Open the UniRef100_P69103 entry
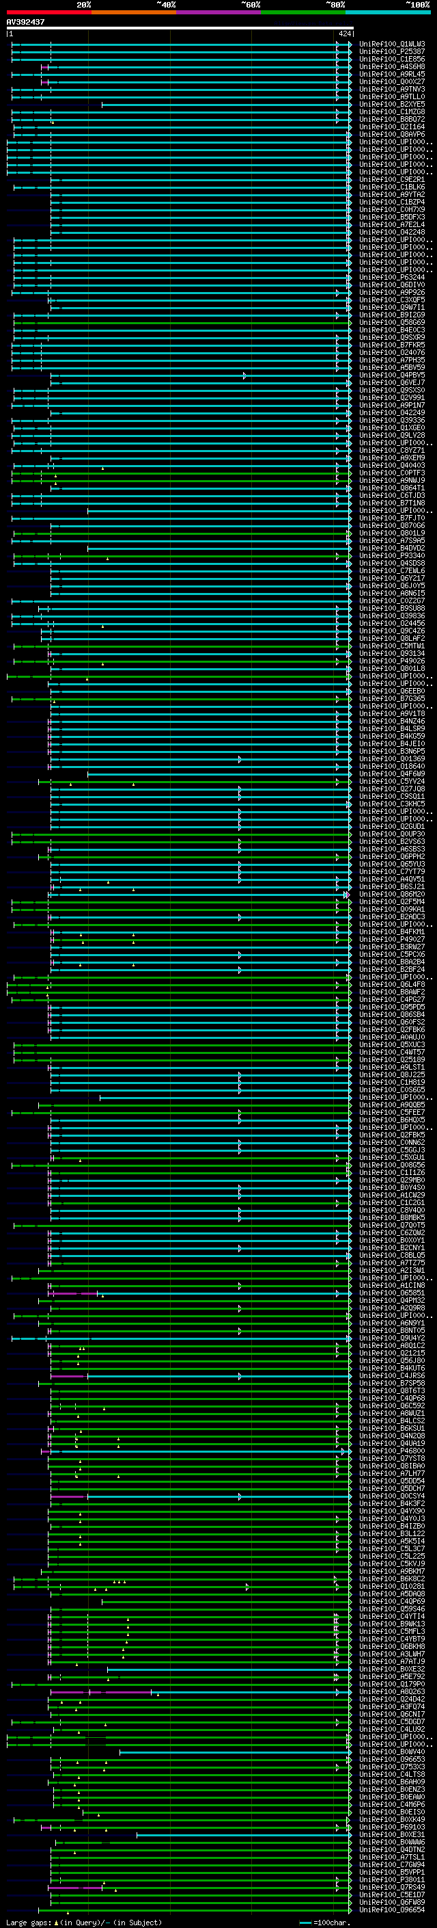The image size is (437, 1928). click(391, 1827)
